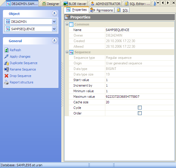
Task: Click the Apply changes wrench icon
Action: (x=7, y=56)
